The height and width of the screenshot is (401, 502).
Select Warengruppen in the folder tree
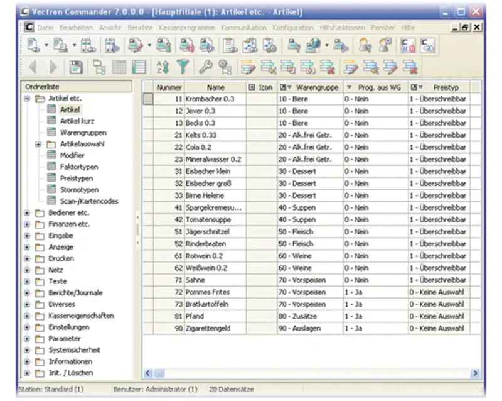pos(83,133)
